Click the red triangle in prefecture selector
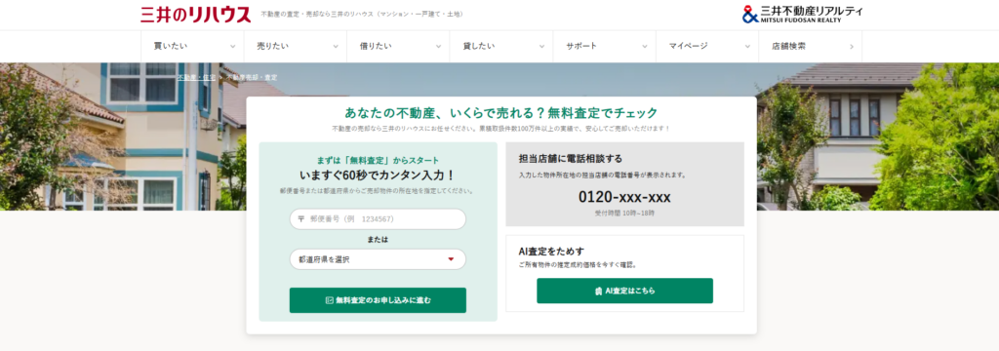 point(451,259)
